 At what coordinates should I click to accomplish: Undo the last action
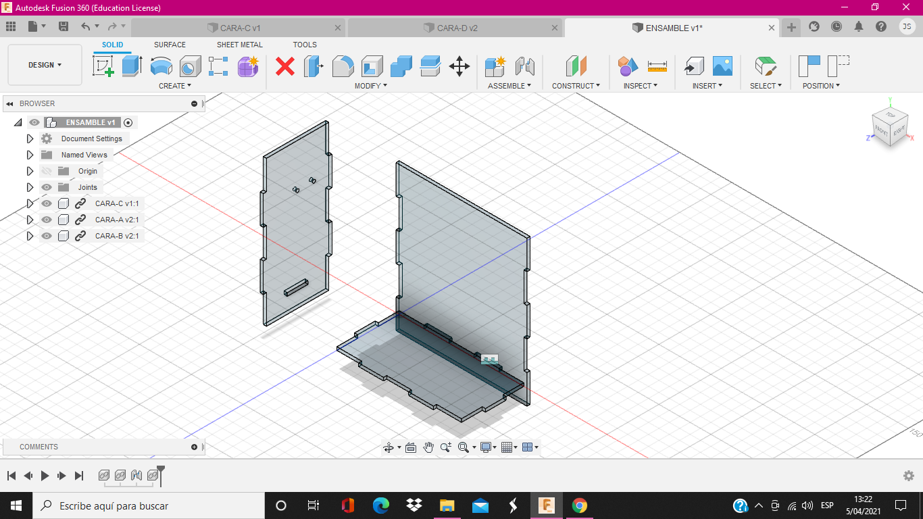pos(85,26)
